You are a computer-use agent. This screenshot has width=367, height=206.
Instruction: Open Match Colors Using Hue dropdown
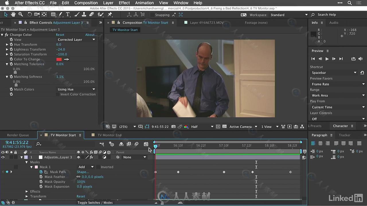pos(76,89)
